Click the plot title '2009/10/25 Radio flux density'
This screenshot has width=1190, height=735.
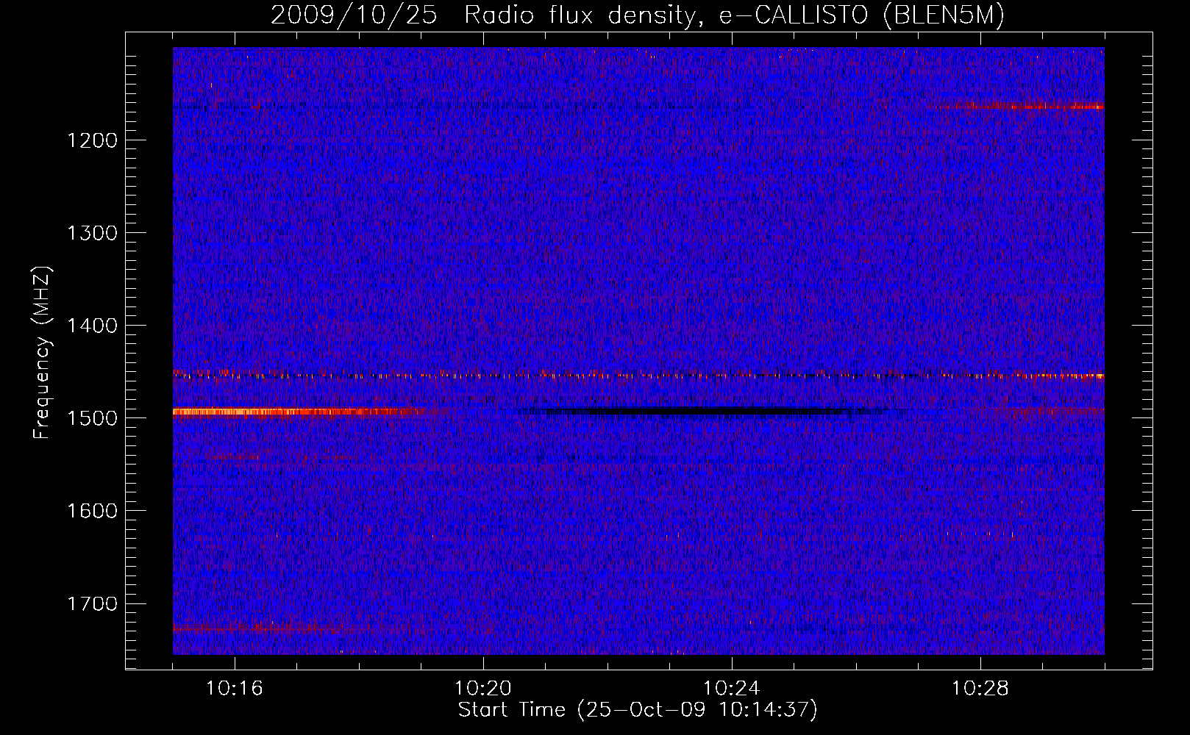tap(638, 15)
